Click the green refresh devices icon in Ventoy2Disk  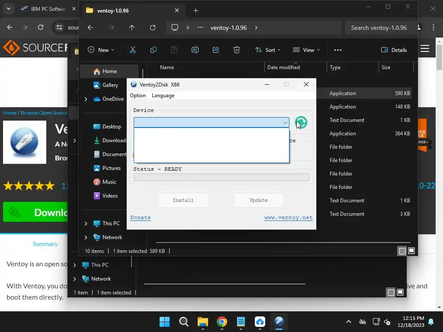[x=301, y=122]
